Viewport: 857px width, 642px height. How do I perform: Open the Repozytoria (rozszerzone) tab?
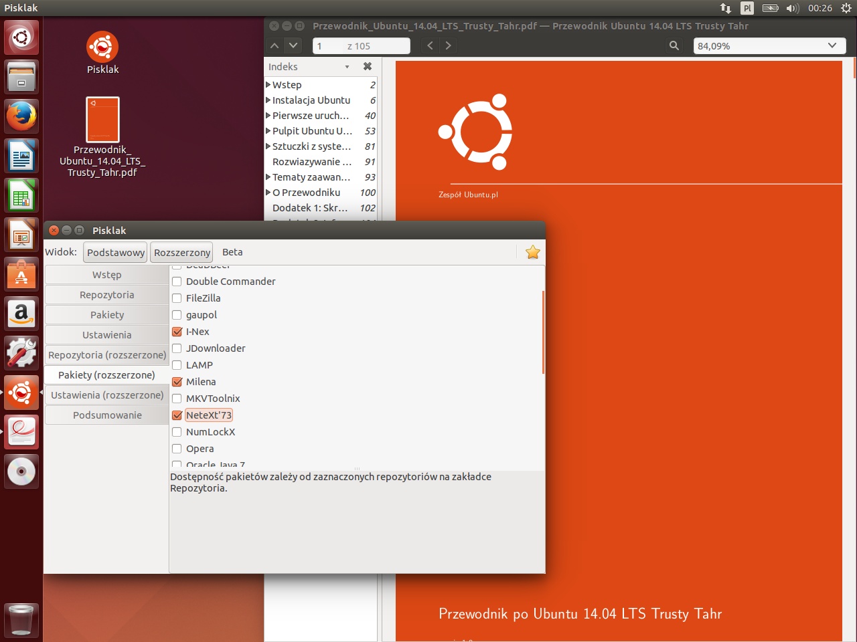click(106, 355)
